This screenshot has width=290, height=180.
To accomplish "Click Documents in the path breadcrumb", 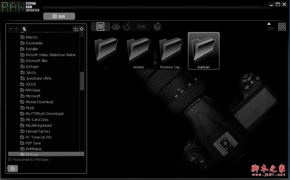I will click(x=24, y=160).
